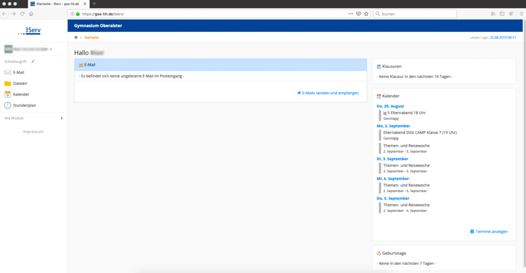
Task: Click the Do, 5. September date link
Action: (393, 198)
